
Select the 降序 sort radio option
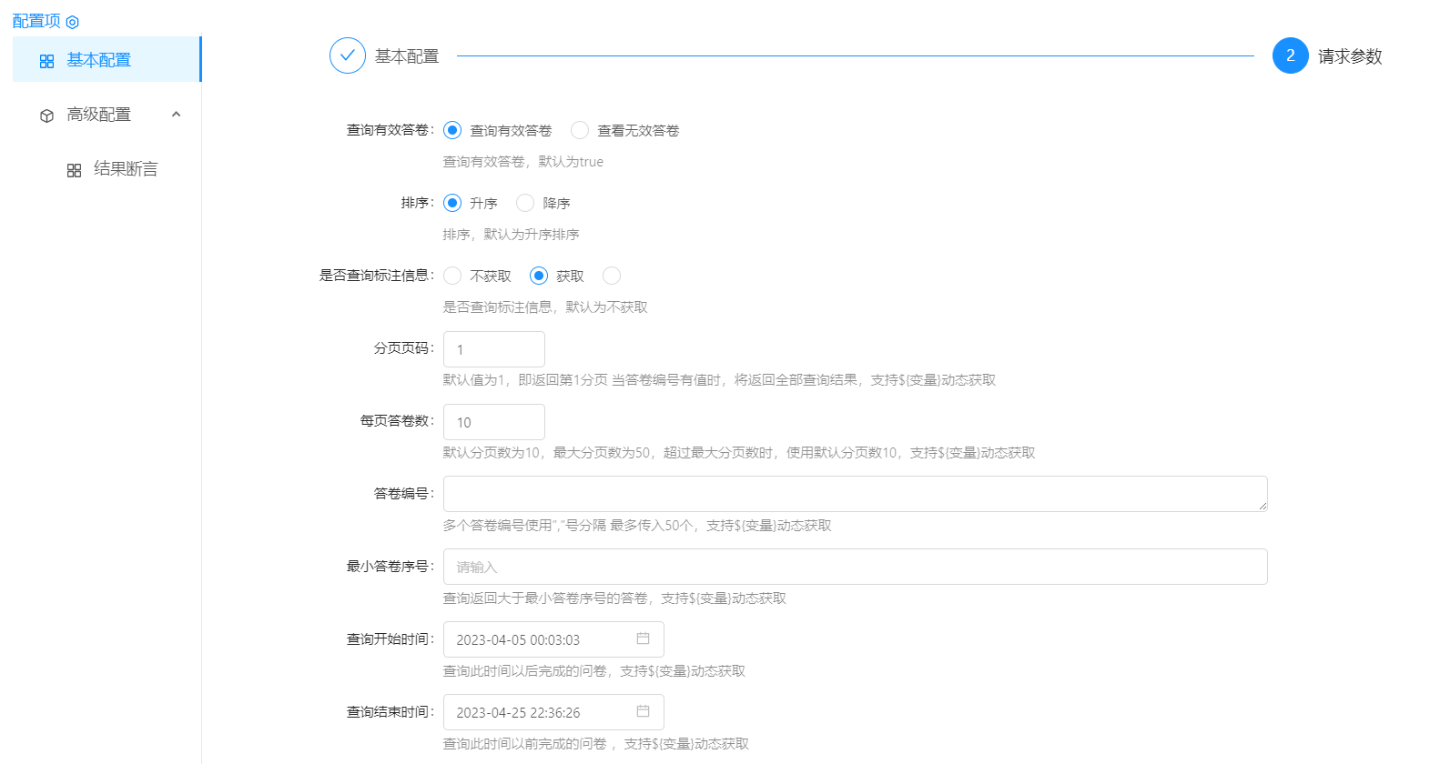pos(525,203)
